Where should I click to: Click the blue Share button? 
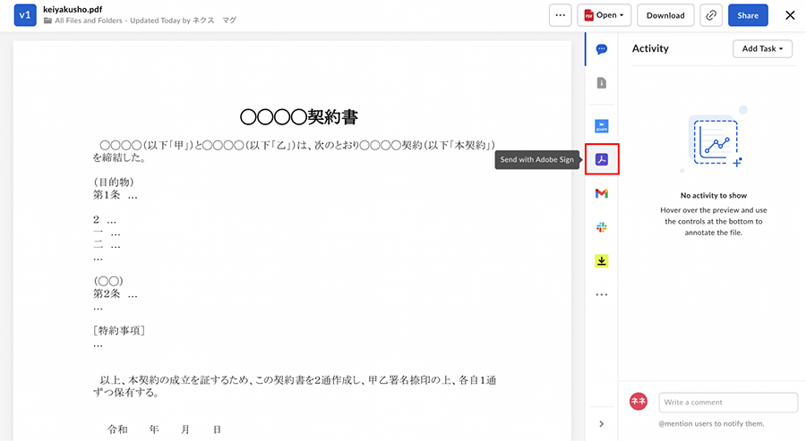click(748, 15)
